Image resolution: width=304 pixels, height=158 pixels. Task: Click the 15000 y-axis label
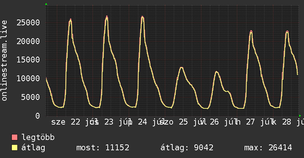[28, 60]
